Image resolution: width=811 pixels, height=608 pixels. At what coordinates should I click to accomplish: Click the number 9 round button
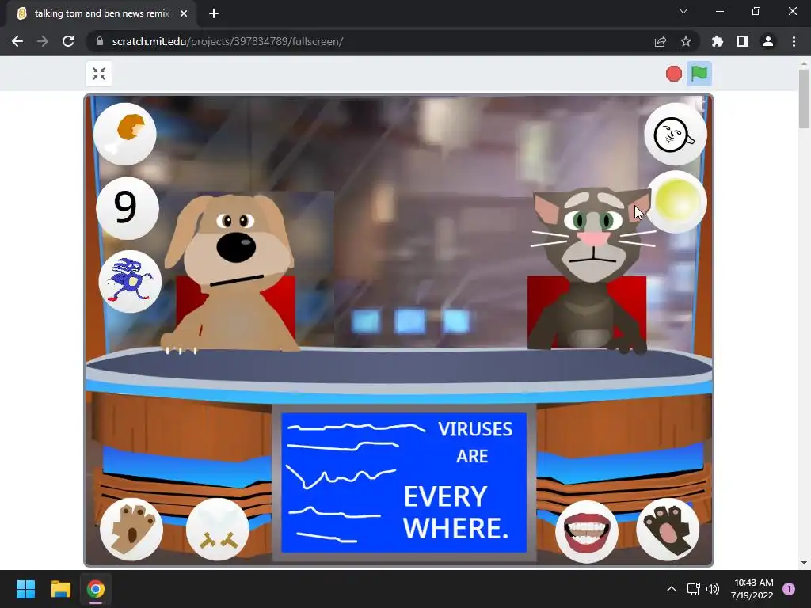[x=128, y=208]
